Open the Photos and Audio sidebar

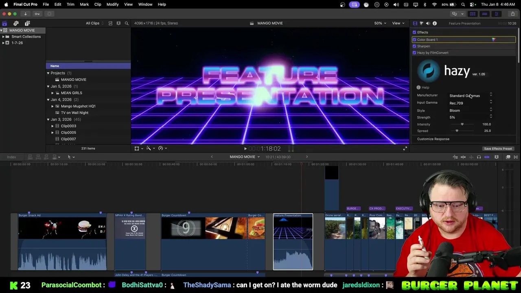[x=16, y=23]
